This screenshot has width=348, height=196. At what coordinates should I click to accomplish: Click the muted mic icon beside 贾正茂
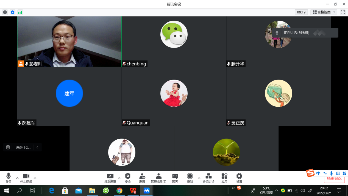pyautogui.click(x=229, y=123)
